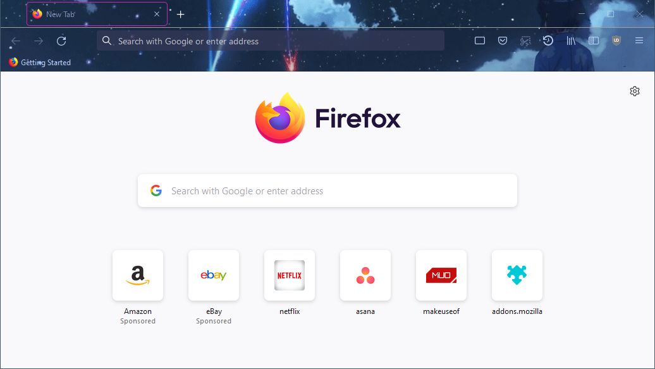Open the screenshot capture tool
The height and width of the screenshot is (369, 655).
pos(525,41)
